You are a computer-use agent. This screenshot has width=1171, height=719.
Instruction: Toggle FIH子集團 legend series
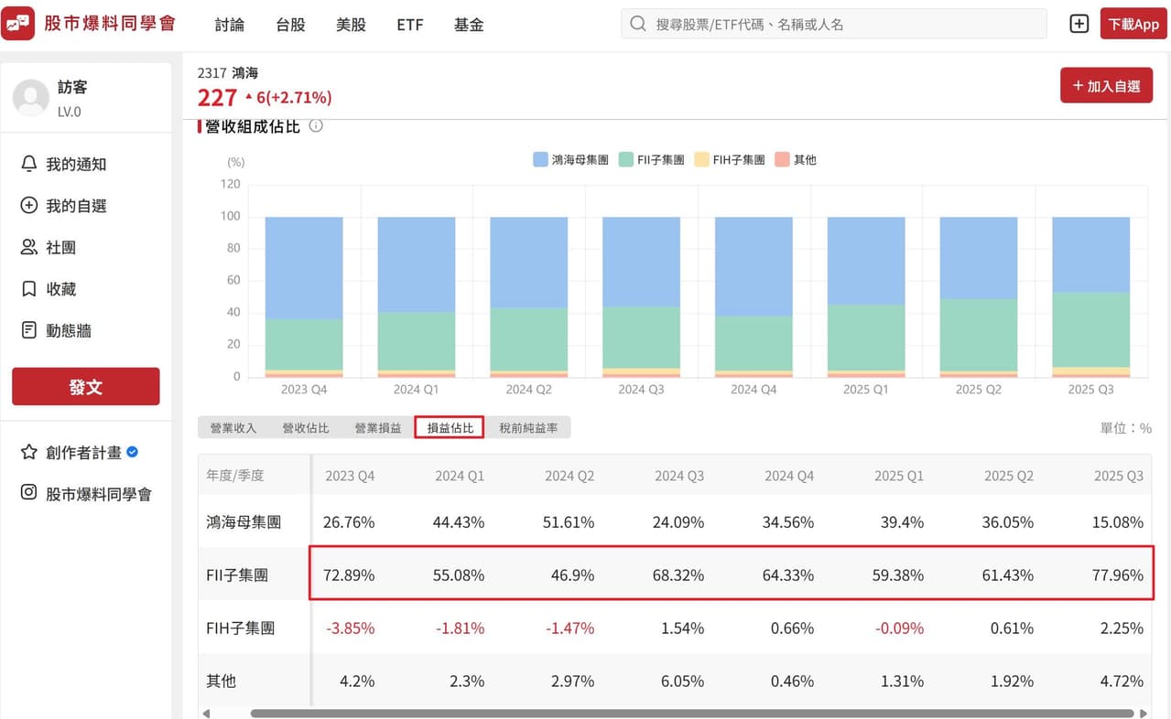730,159
